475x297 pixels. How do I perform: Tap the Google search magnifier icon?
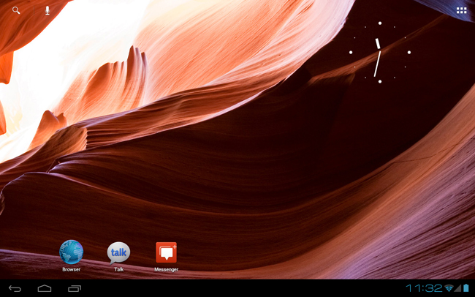click(x=16, y=10)
